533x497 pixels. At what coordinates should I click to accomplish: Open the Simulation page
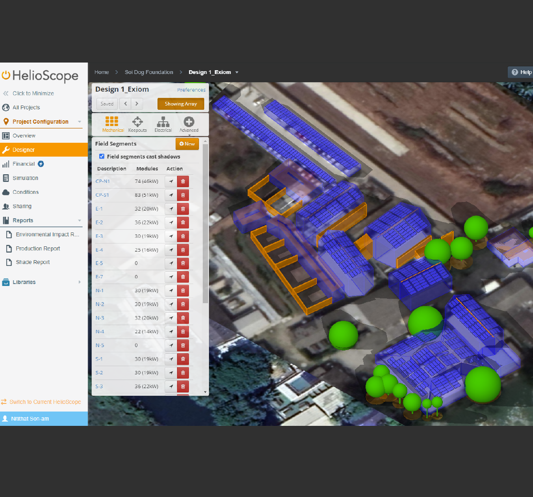[x=25, y=178]
